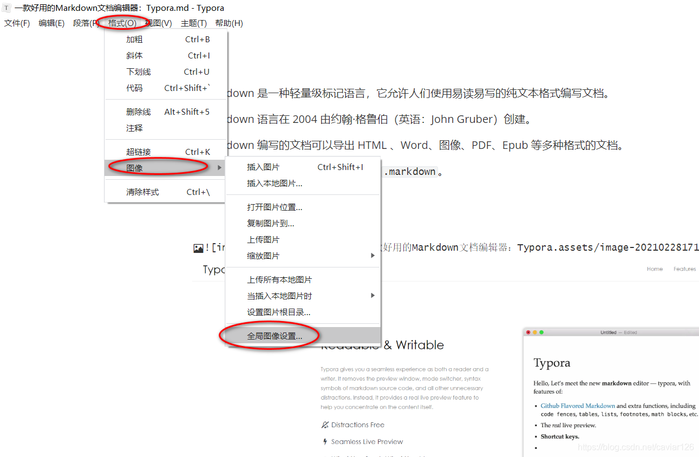Screen dimensions: 699x457
Task: Open the 文件(F) menu
Action: click(x=17, y=23)
